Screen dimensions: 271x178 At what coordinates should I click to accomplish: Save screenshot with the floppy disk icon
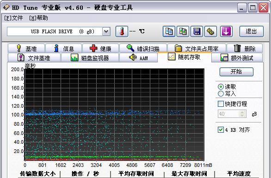pyautogui.click(x=197, y=31)
